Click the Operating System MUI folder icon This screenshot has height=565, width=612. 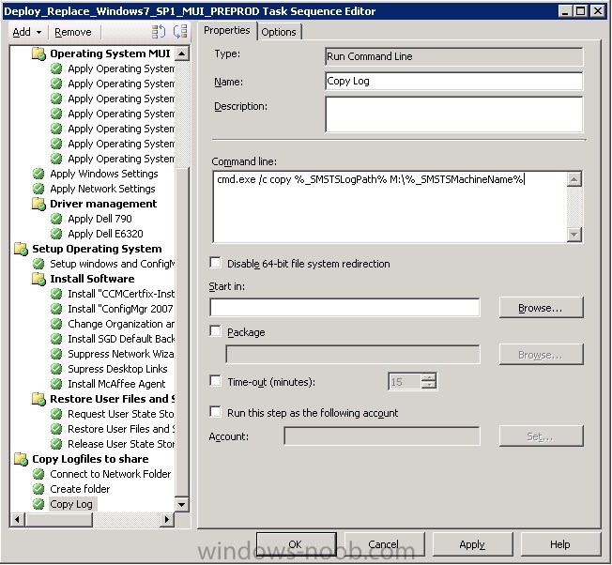(38, 53)
